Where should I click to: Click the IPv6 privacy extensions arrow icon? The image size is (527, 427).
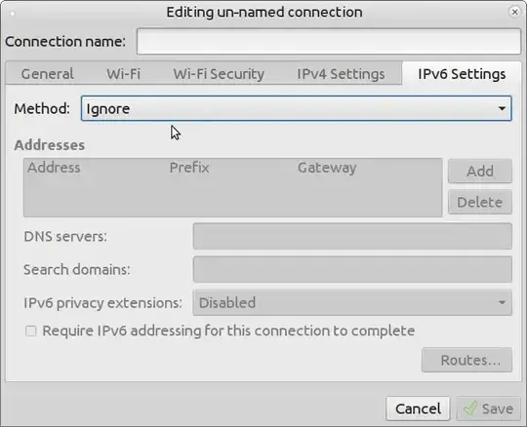[502, 302]
